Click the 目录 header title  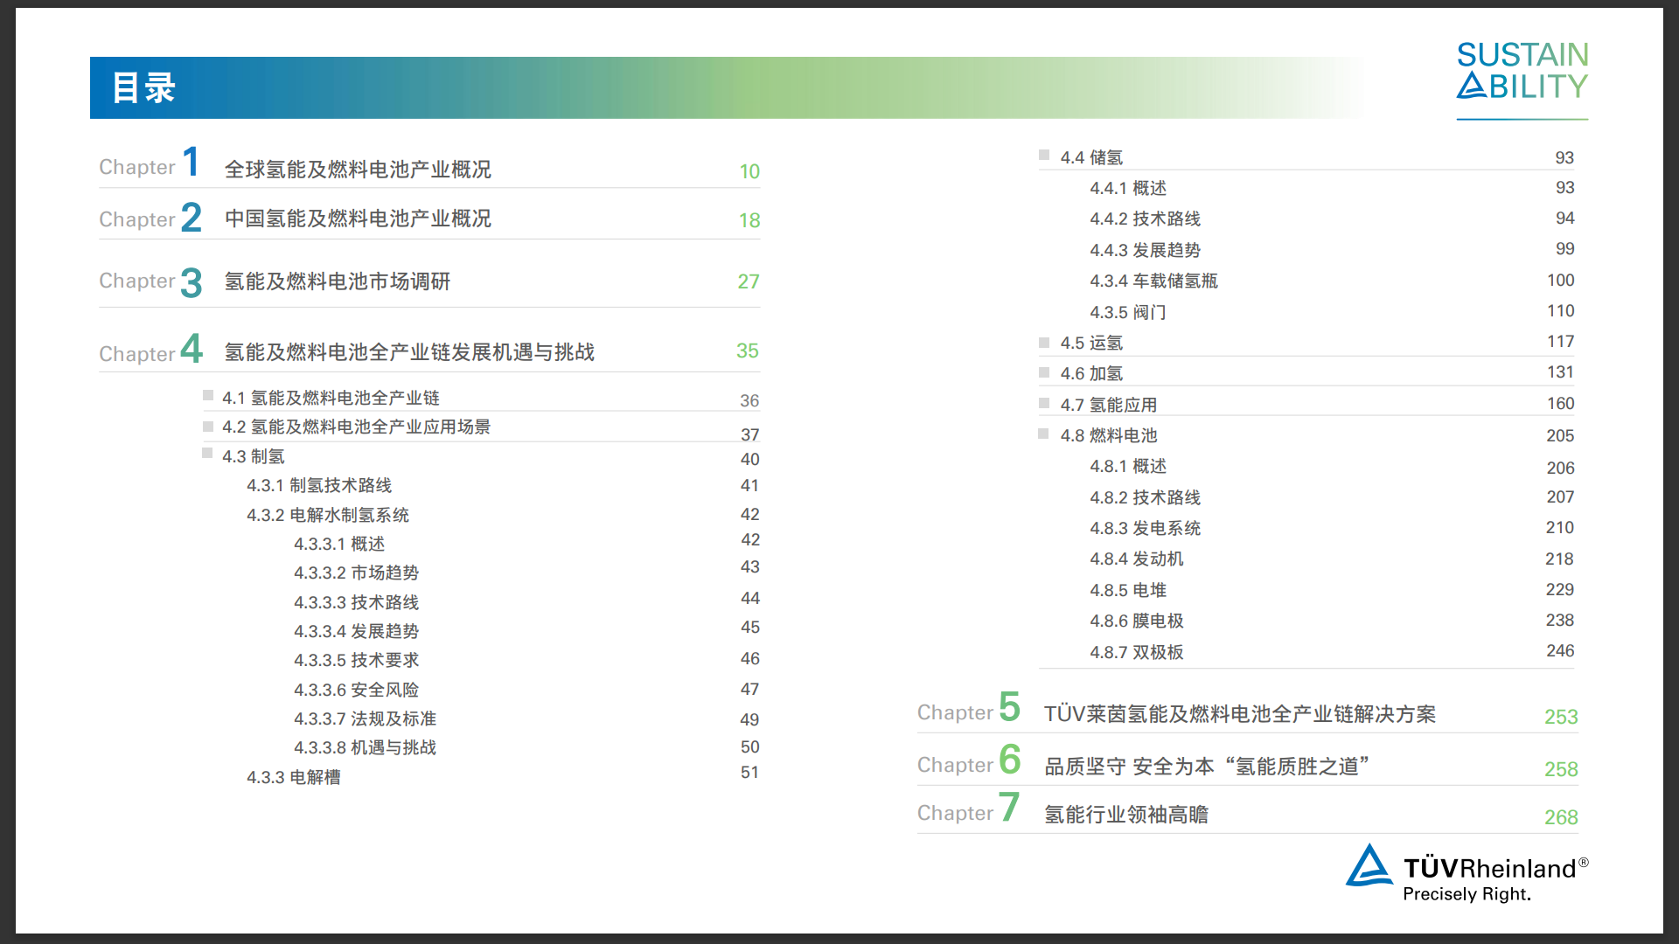pos(144,88)
